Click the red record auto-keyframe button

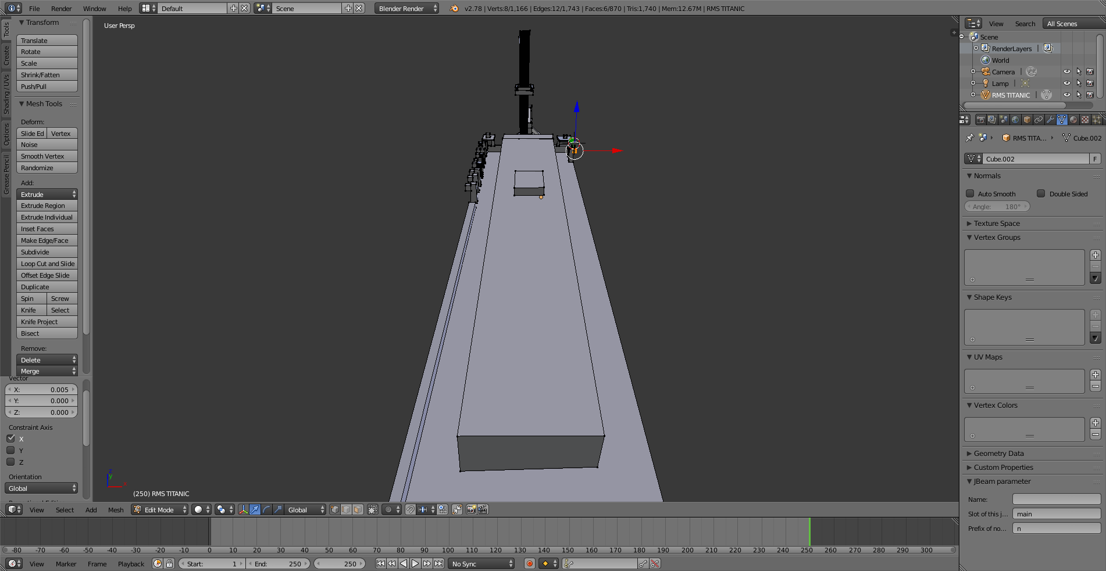click(529, 563)
